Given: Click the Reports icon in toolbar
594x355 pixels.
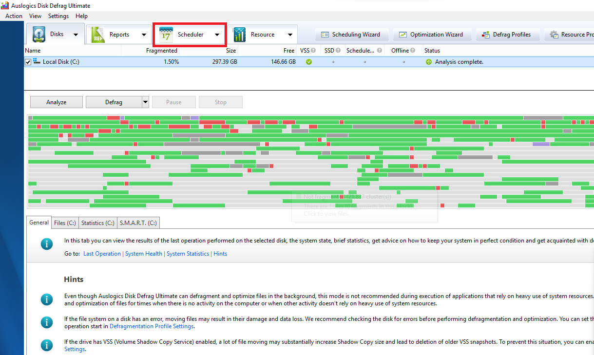Looking at the screenshot, I should (x=98, y=35).
